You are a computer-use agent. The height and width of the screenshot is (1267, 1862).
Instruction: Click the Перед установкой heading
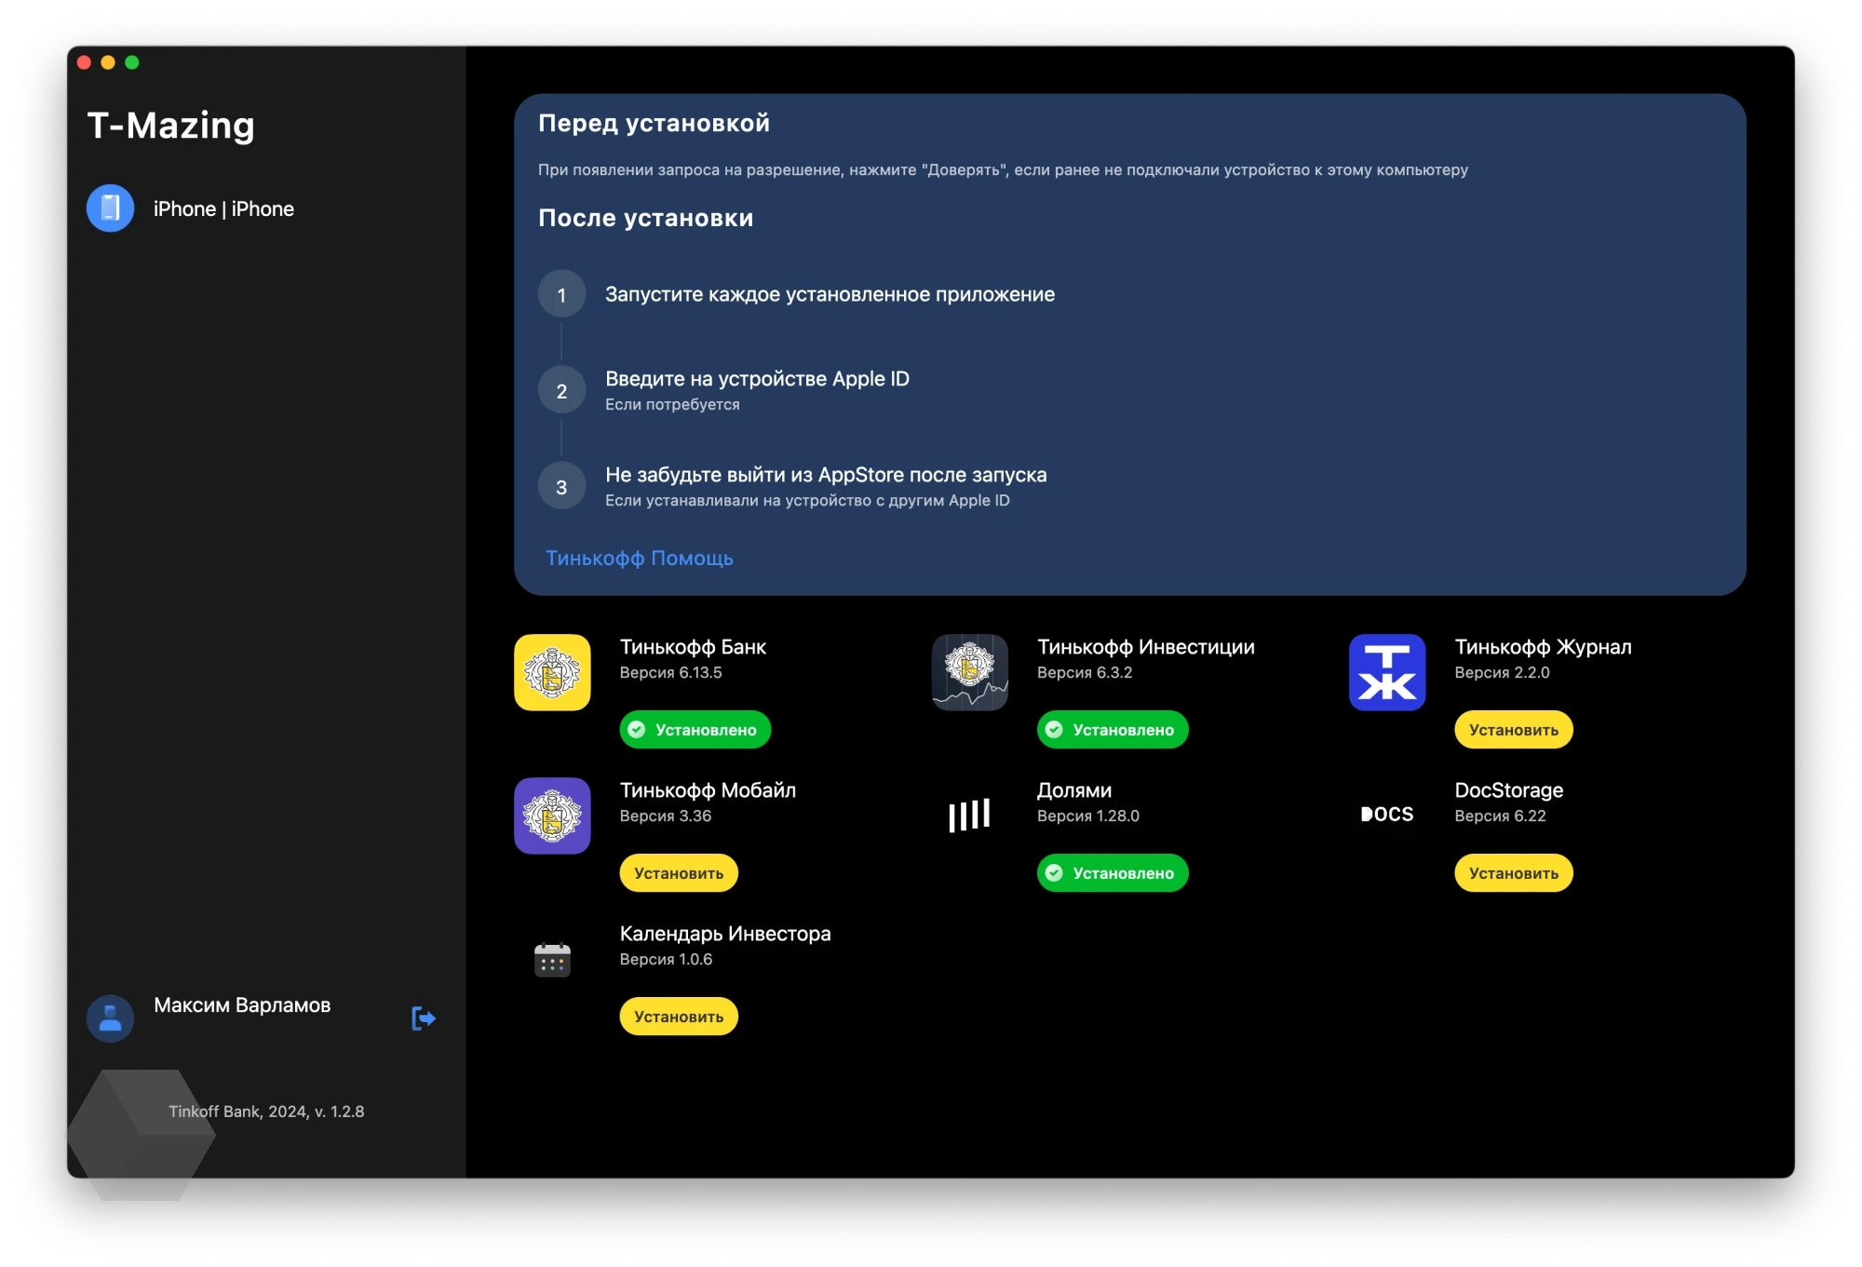point(654,123)
